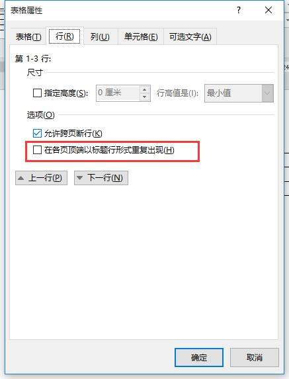
Task: Click the 确定 button
Action: click(x=199, y=357)
